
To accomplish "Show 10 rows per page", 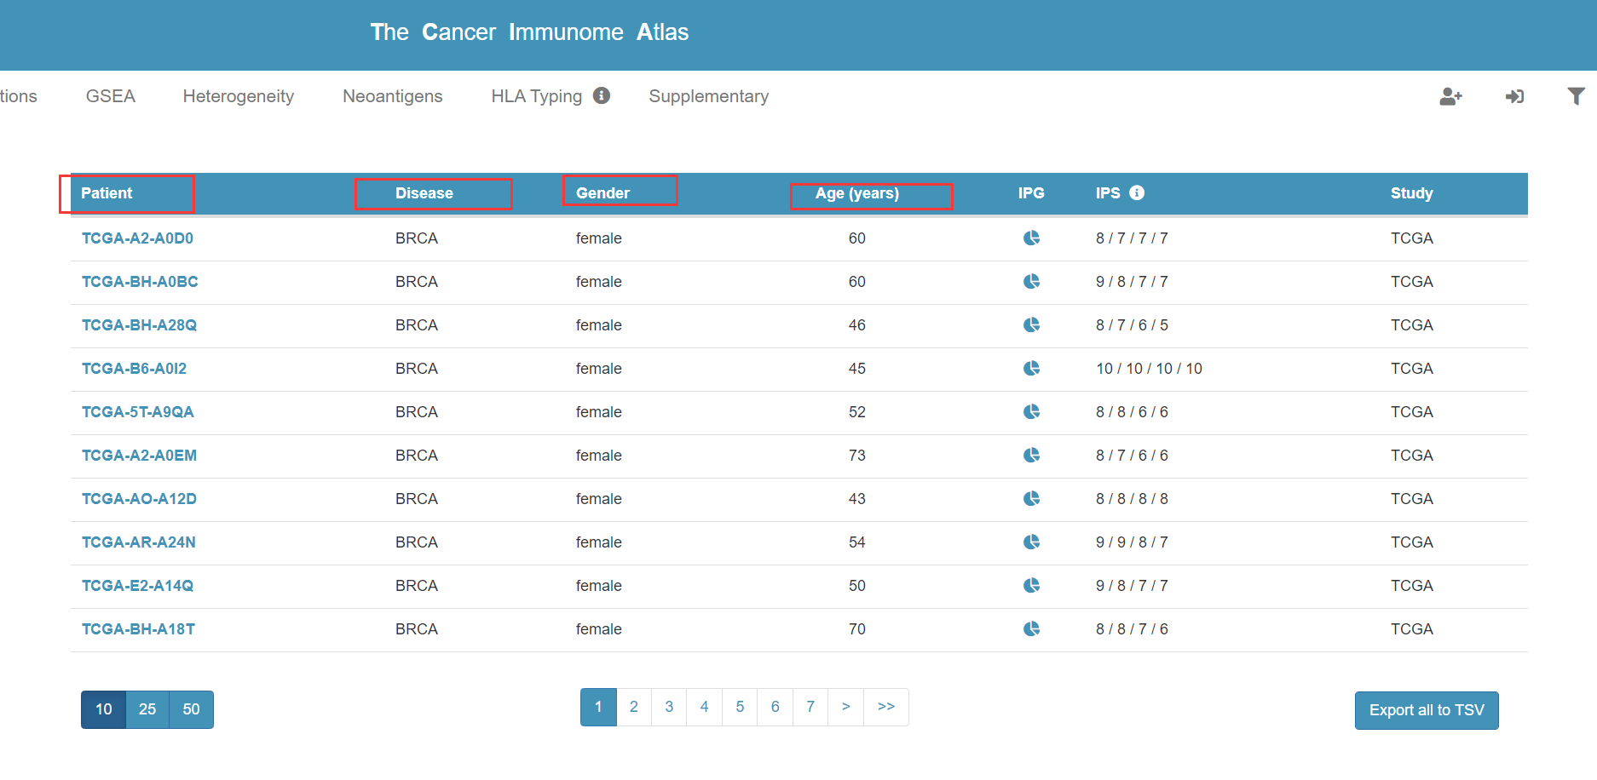I will coord(103,709).
